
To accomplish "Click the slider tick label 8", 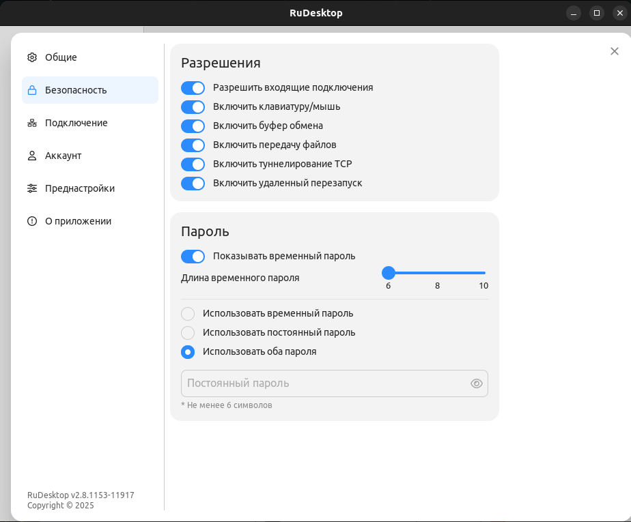I will pyautogui.click(x=438, y=285).
